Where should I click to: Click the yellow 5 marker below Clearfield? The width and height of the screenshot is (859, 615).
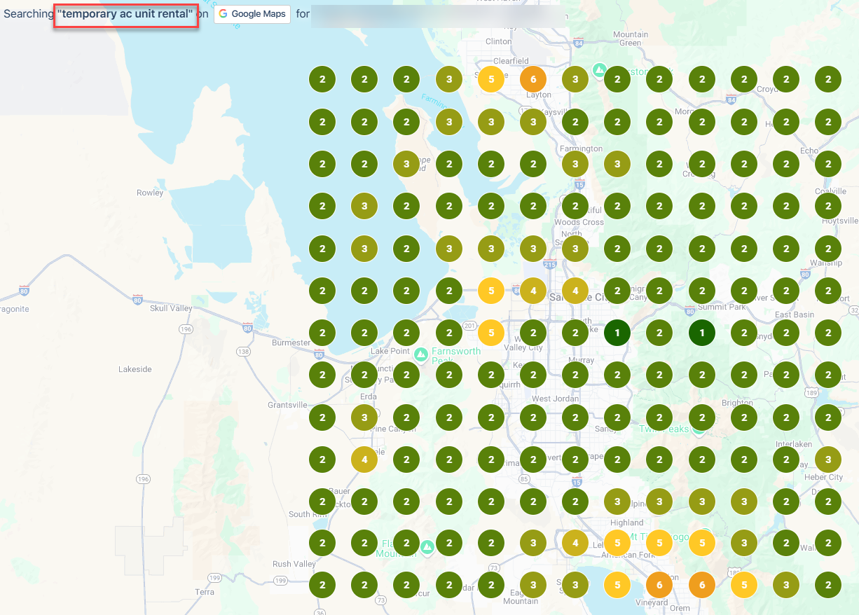[491, 79]
